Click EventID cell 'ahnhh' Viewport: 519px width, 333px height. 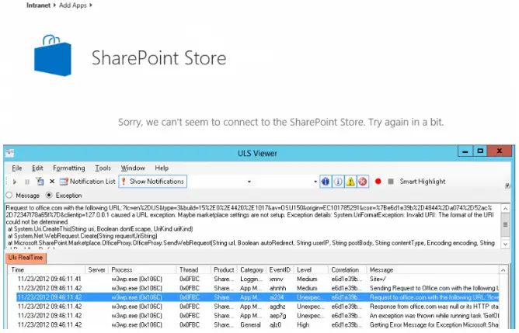point(277,288)
